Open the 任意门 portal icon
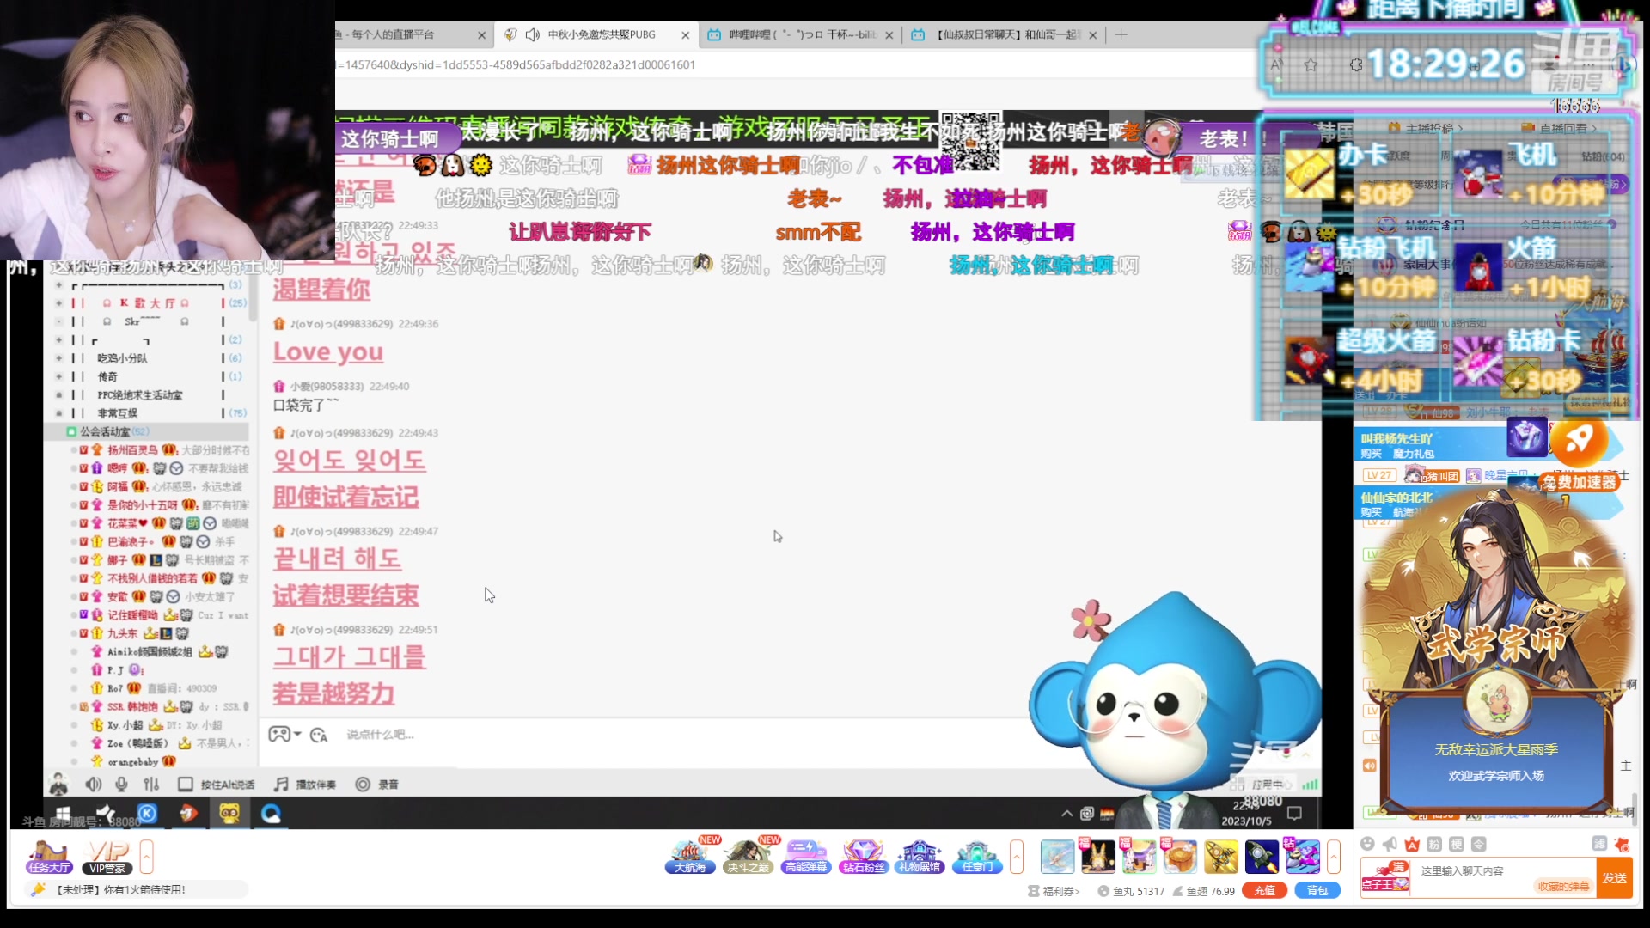The image size is (1650, 928). [x=977, y=857]
